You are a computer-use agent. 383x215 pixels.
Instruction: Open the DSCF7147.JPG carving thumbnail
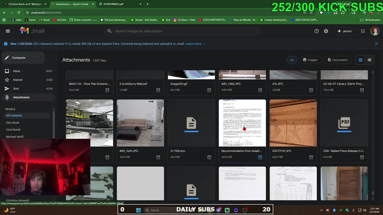[293, 123]
